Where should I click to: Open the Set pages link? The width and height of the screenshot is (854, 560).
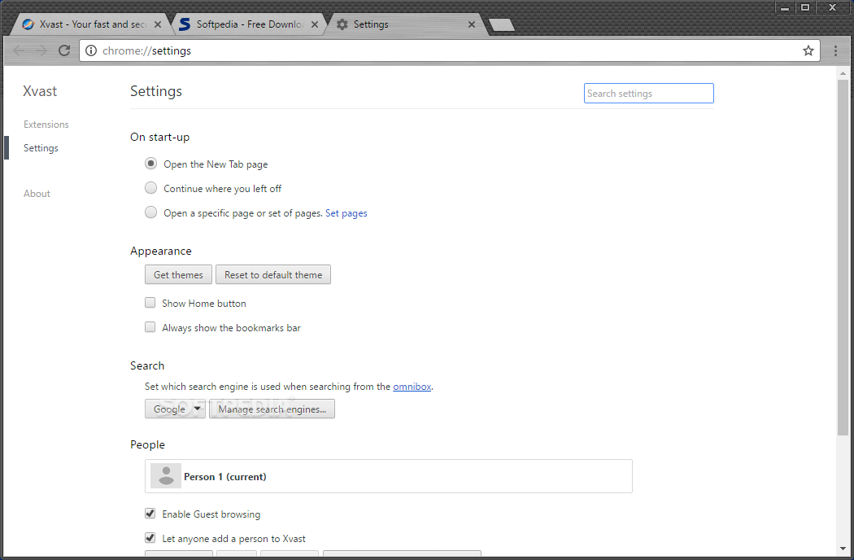346,213
